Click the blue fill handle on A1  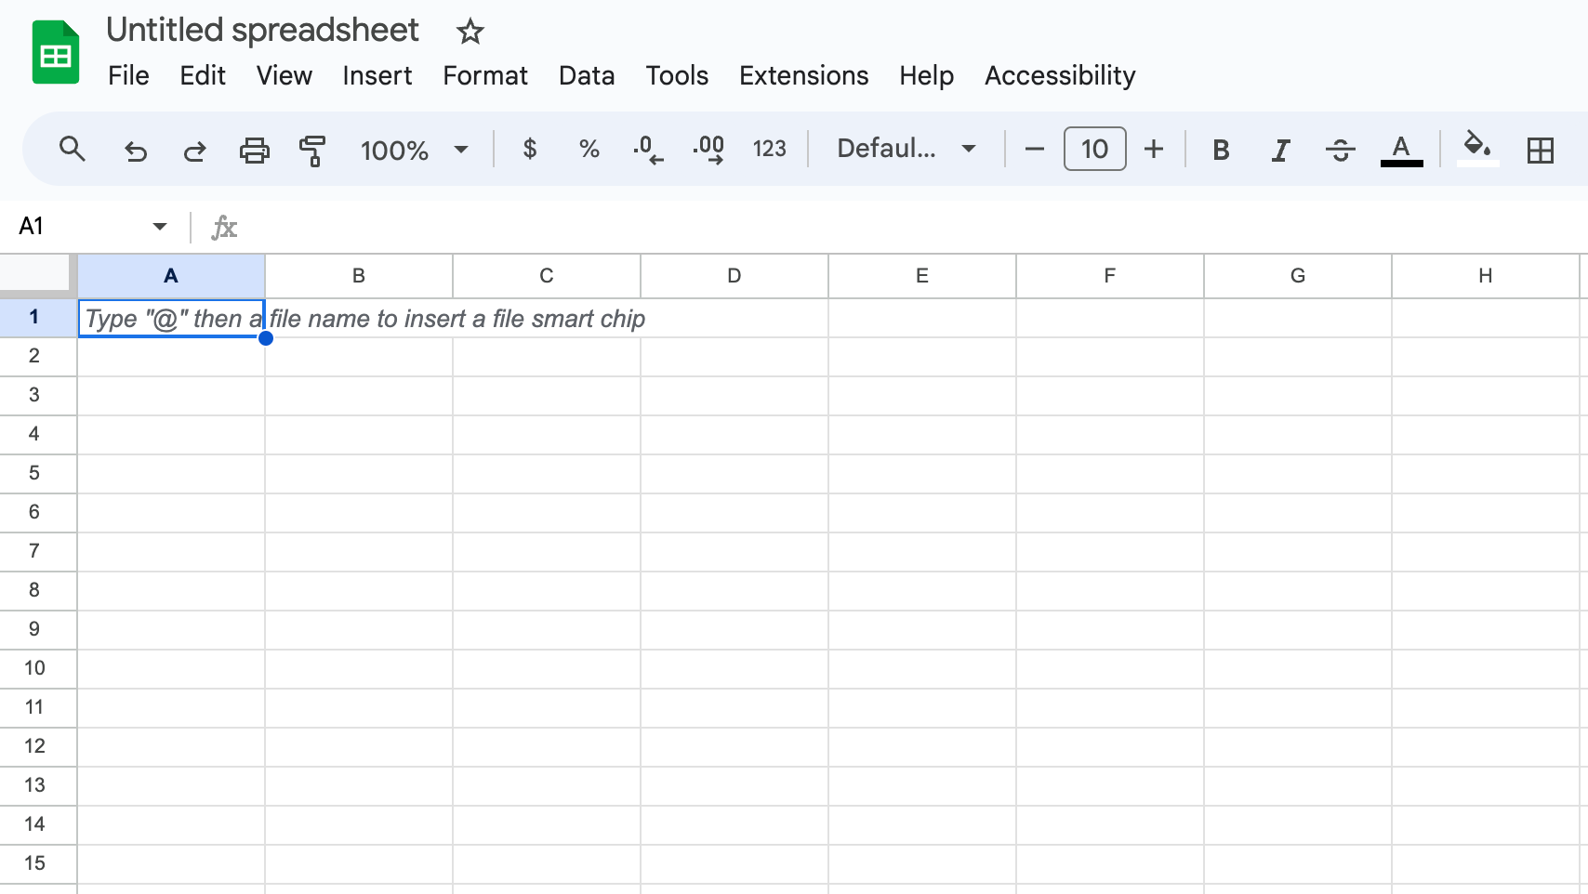[266, 338]
